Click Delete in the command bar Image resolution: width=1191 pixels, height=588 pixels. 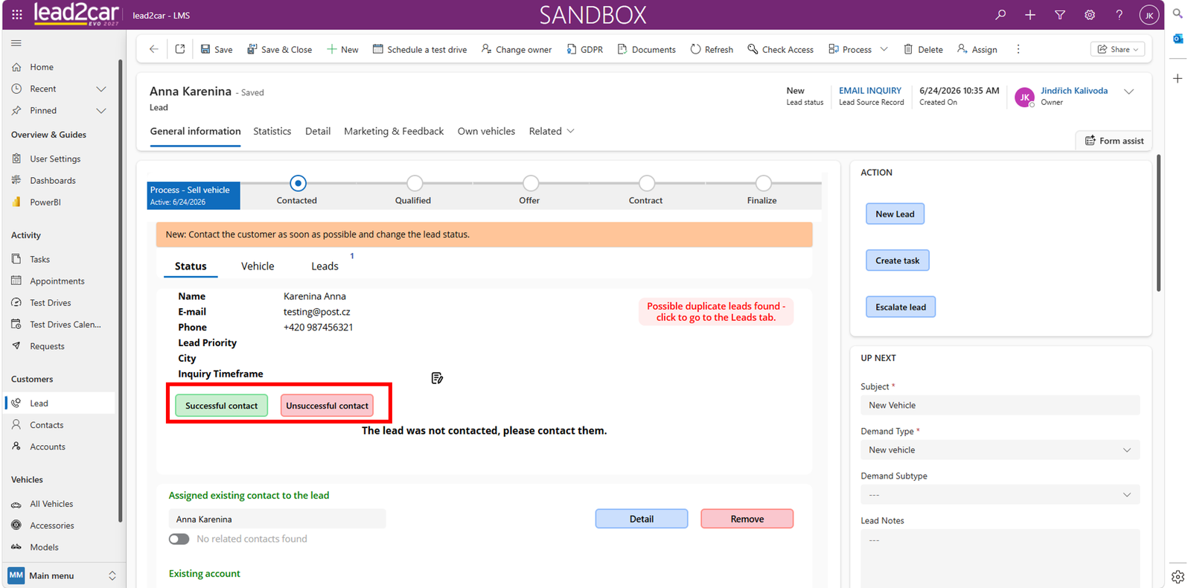coord(923,49)
